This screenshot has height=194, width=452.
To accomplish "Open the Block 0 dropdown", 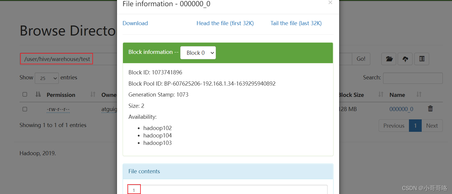I will (x=198, y=53).
